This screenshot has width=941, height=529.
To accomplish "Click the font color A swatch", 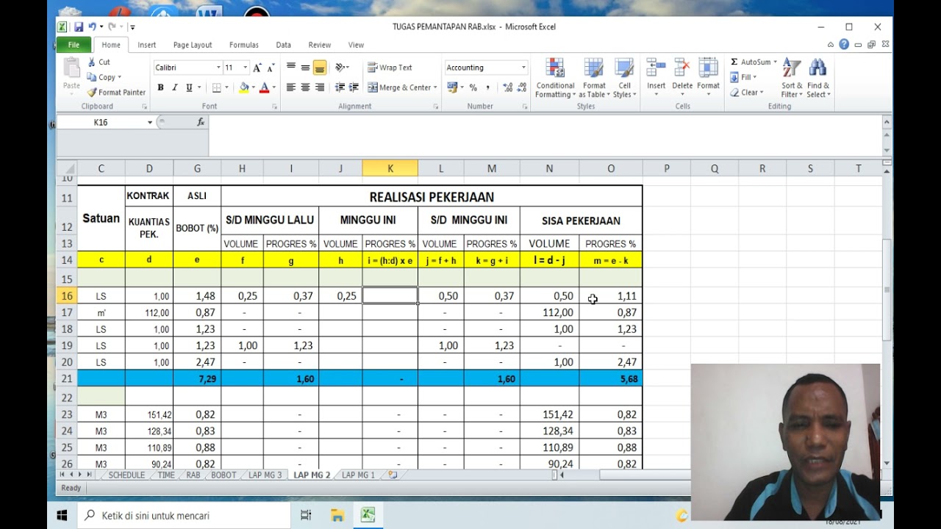I will pos(264,87).
